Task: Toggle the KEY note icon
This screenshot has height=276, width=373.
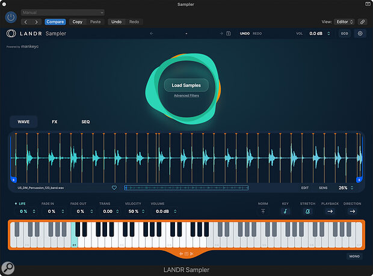Action: point(285,211)
